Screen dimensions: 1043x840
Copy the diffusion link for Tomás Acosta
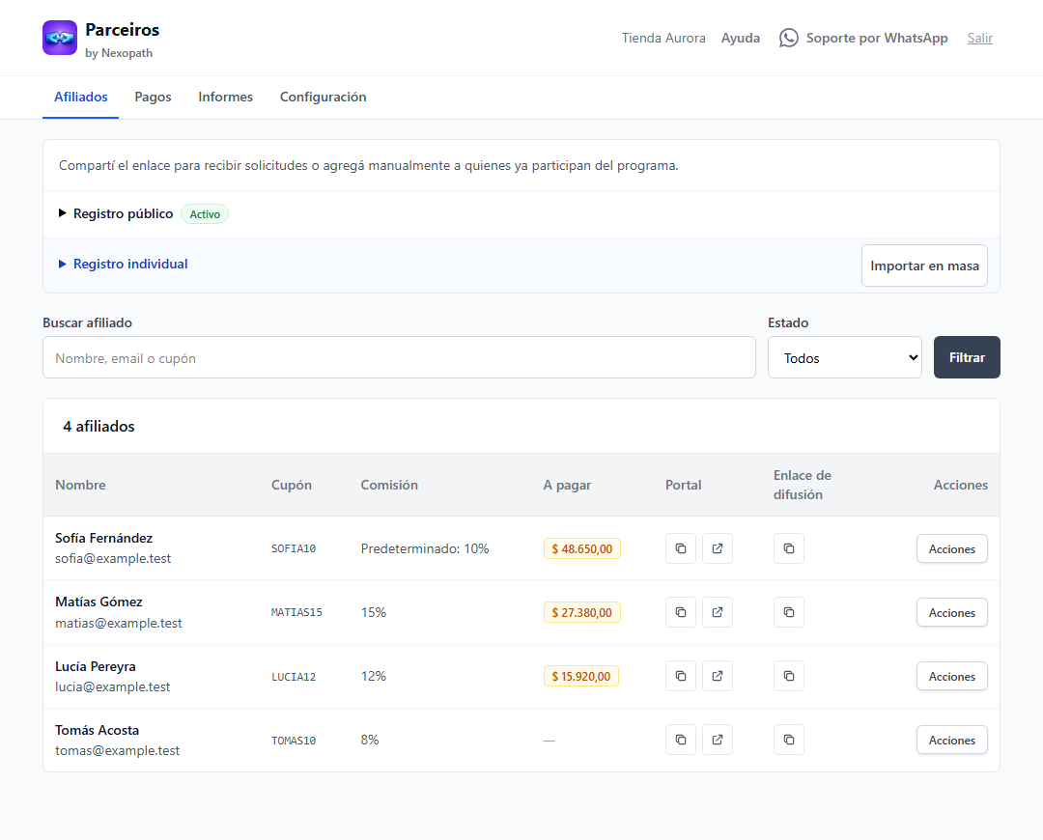tap(789, 741)
